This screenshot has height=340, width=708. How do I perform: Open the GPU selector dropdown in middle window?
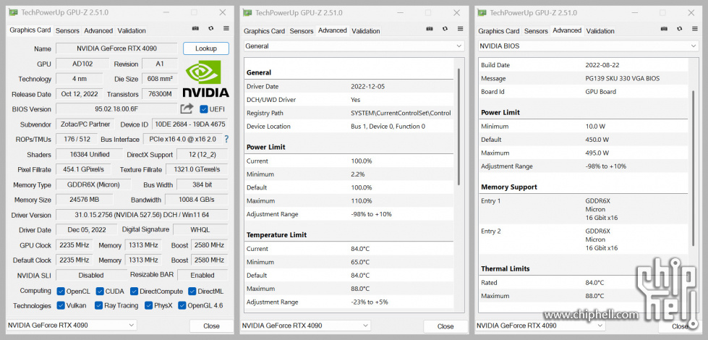306,326
